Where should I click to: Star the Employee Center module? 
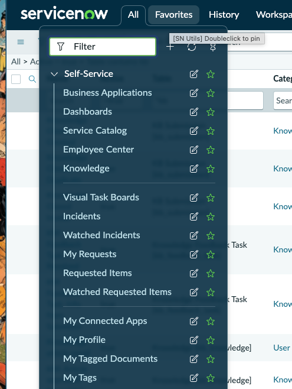pos(211,150)
